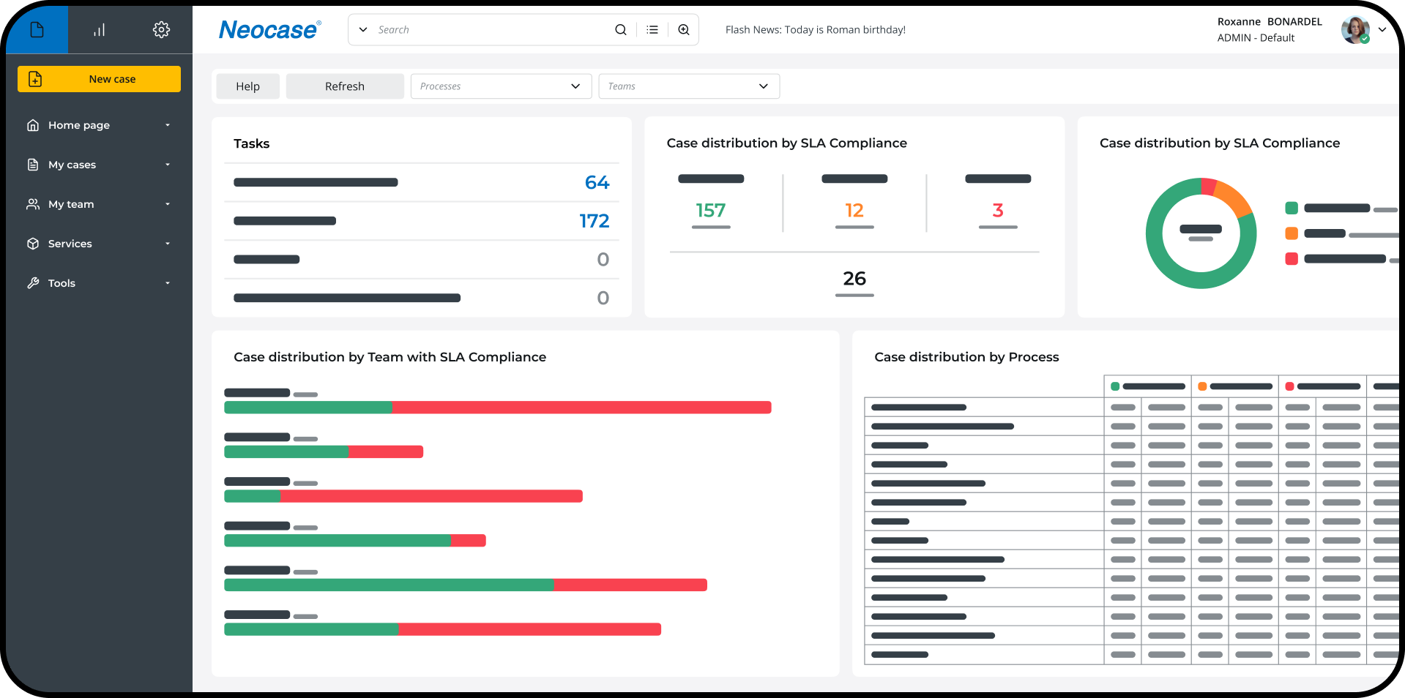Select the My team sidebar item
This screenshot has width=1405, height=698.
(71, 204)
